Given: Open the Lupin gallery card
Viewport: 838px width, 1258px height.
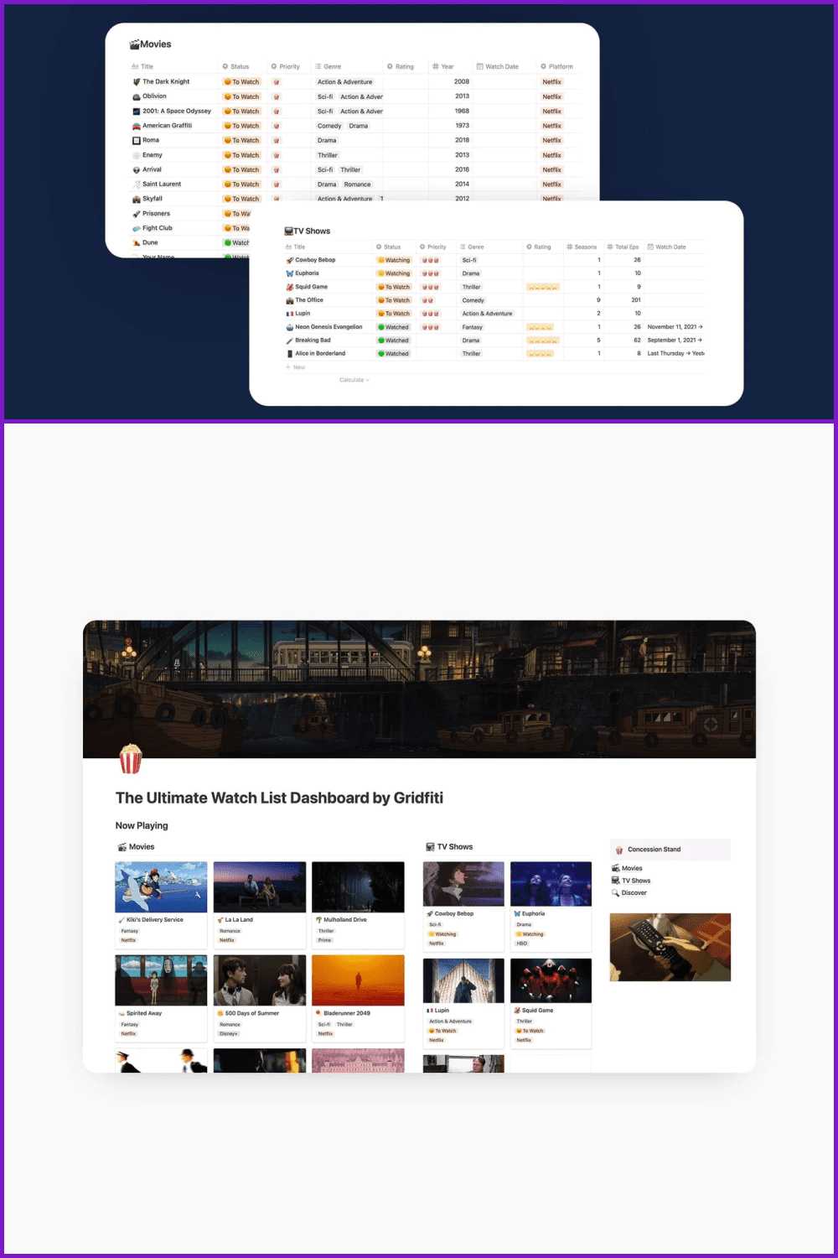Looking at the screenshot, I should pos(463,1003).
